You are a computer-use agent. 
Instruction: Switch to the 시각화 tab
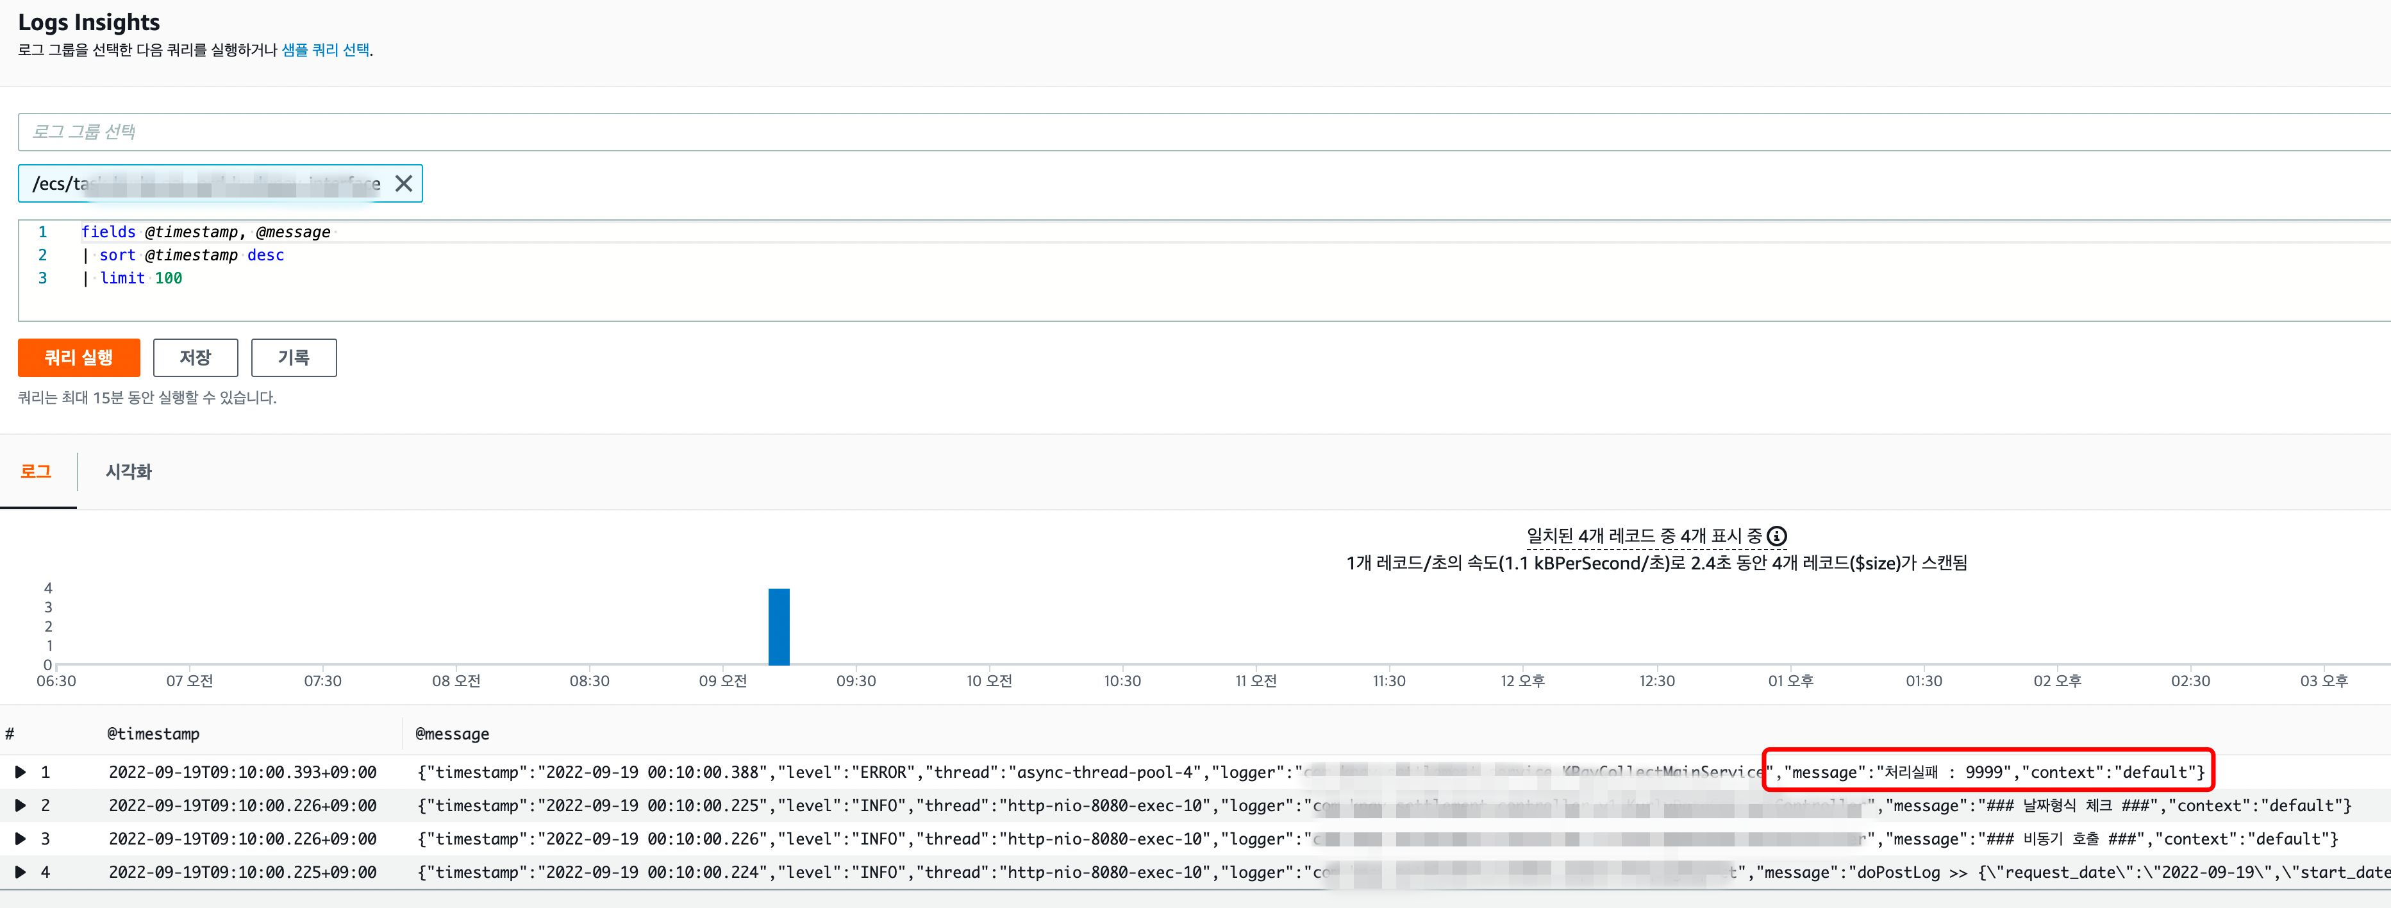click(x=128, y=472)
